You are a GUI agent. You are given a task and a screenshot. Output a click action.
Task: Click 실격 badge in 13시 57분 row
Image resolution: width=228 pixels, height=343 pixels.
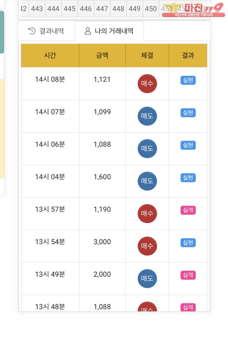[188, 210]
